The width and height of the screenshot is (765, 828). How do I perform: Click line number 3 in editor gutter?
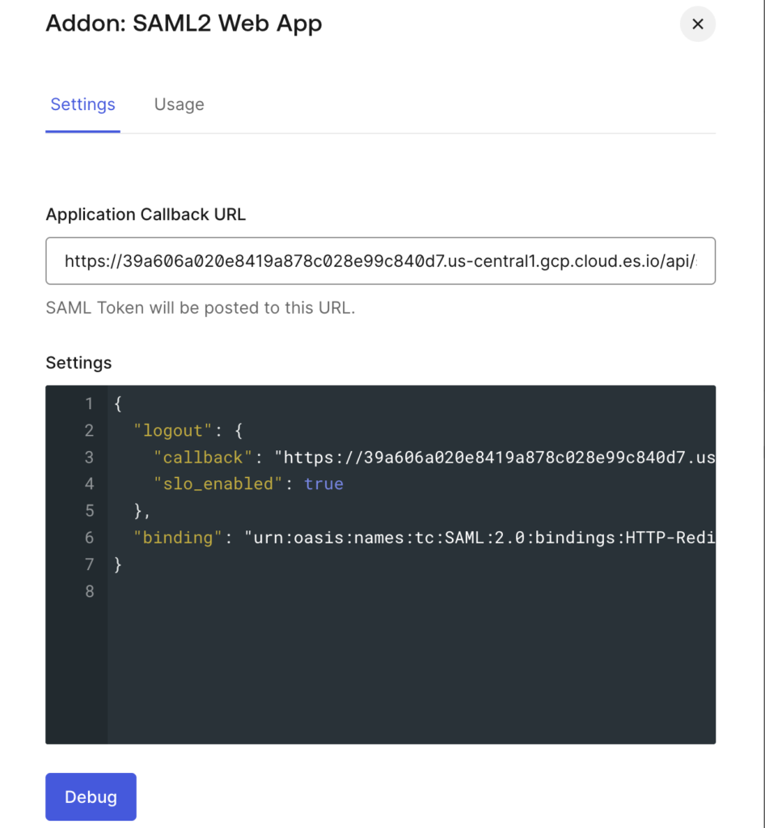point(89,458)
